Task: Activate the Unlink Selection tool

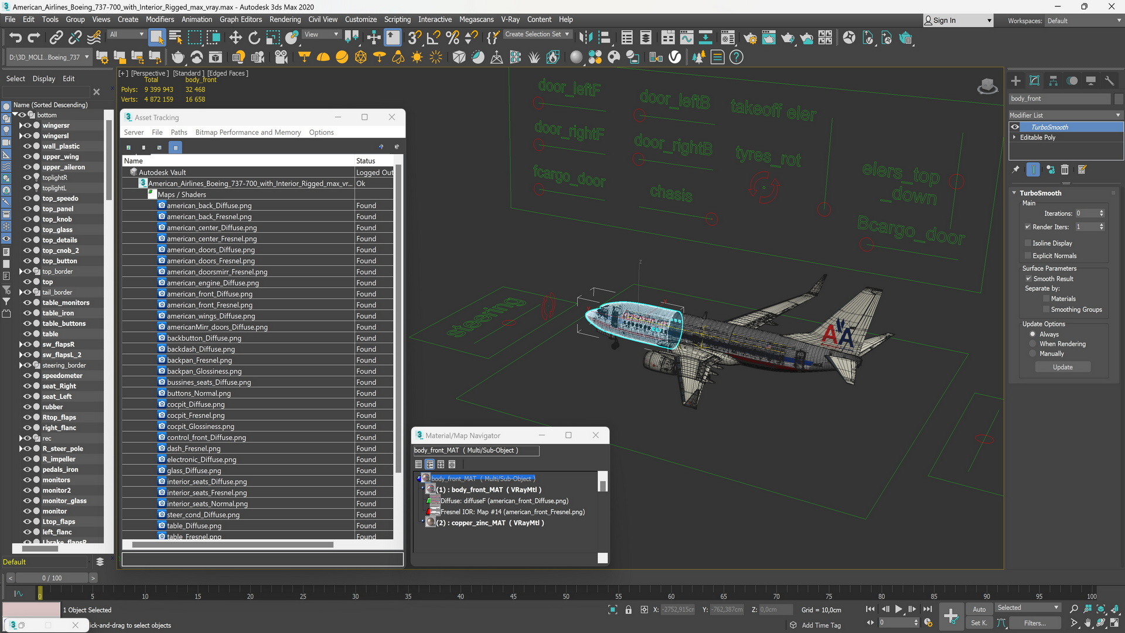Action: [x=74, y=38]
